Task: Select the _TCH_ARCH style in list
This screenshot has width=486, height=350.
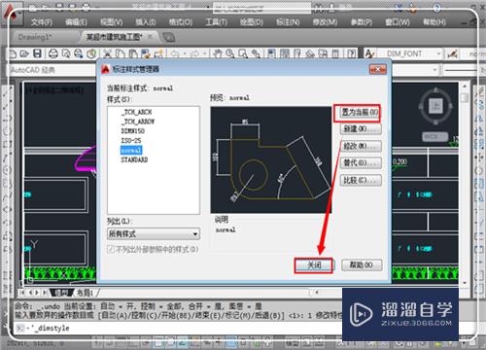Action: pos(136,112)
